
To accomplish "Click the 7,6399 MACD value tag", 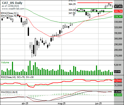I will (117, 92).
